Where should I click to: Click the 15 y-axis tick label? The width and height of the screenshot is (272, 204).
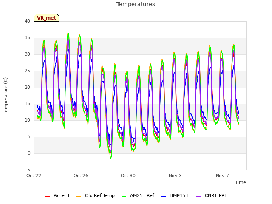(x=27, y=104)
